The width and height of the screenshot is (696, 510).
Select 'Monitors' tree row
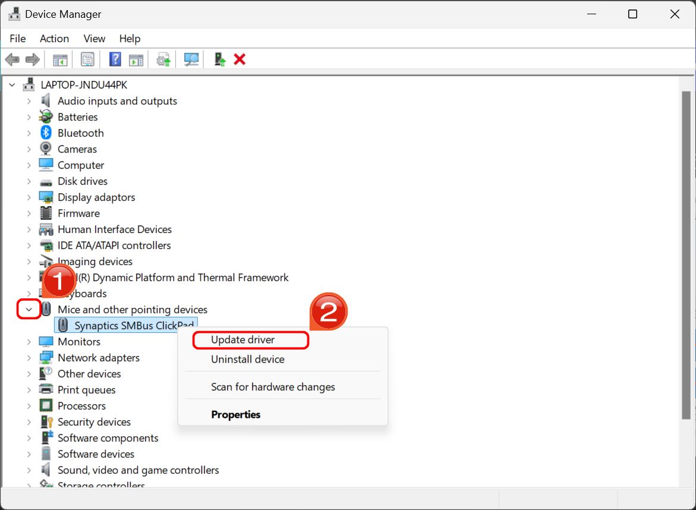pos(79,341)
